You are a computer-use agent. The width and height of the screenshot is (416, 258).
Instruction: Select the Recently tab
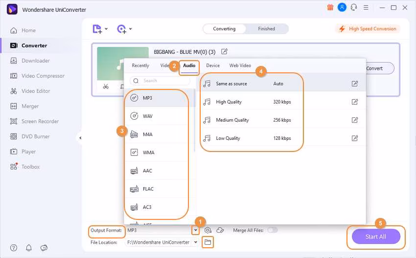140,65
